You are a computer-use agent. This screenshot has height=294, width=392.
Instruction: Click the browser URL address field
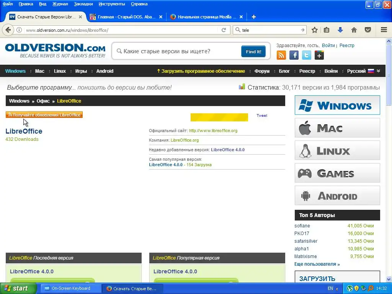point(121,30)
